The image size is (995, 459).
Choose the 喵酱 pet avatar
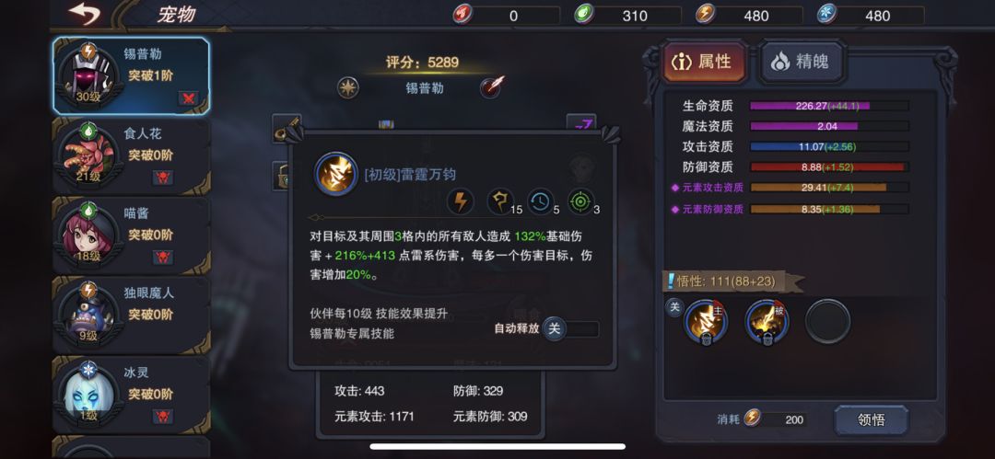[x=88, y=235]
